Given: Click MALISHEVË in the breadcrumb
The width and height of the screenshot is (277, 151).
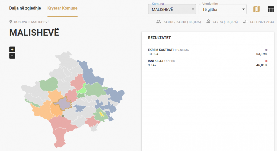Looking at the screenshot, I should (x=40, y=22).
